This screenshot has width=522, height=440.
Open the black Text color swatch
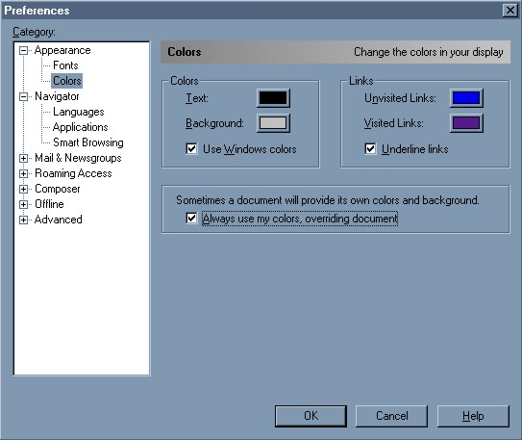[273, 98]
